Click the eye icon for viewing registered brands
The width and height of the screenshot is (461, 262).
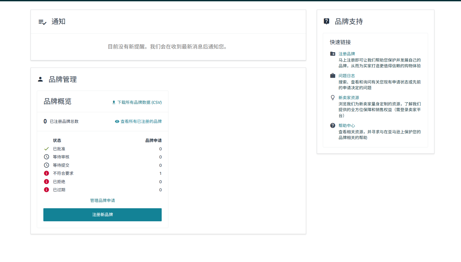[117, 121]
